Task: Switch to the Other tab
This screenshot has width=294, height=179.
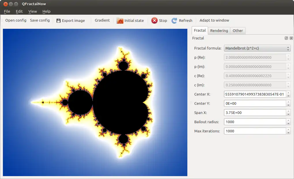Action: click(238, 31)
